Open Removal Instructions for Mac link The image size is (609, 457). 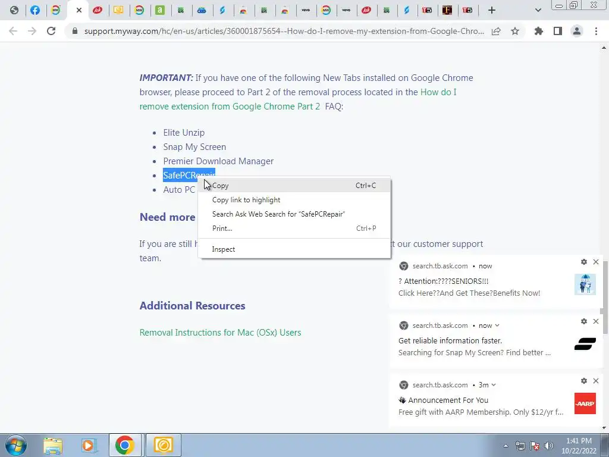tap(220, 333)
